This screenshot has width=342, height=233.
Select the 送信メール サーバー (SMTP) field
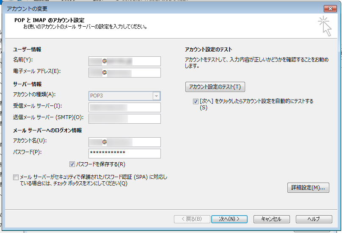[124, 119]
